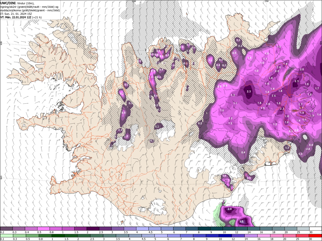Image resolution: width=322 pixels, height=241 pixels.
Task: Click the 'VT: Mán. 22.01.2024 12Z (+21 h)' line
Action: 21,17
